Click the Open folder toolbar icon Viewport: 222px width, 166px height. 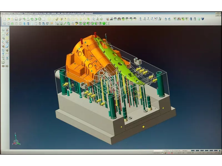(8, 19)
